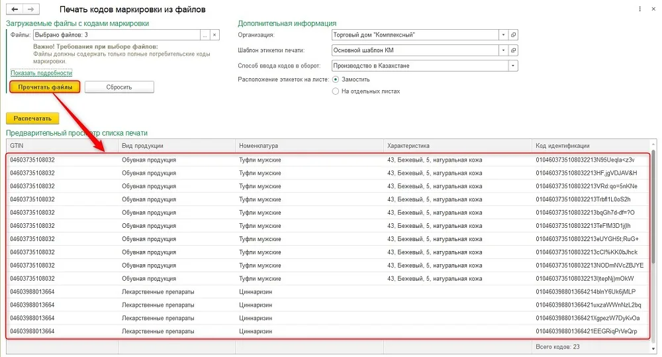This screenshot has width=662, height=357.
Task: Select code ending cCl%KK0bJhck
Action: pos(587,252)
